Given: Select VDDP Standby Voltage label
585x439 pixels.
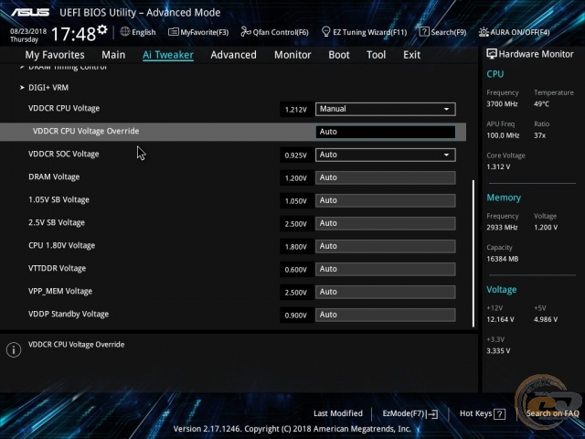Looking at the screenshot, I should [69, 314].
